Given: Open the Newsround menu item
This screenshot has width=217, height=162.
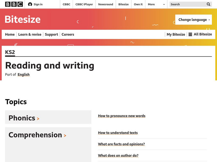Looking at the screenshot, I should [x=106, y=4].
